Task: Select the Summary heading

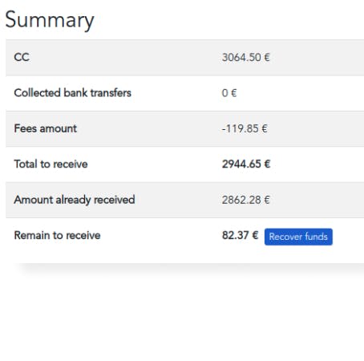Action: point(50,20)
